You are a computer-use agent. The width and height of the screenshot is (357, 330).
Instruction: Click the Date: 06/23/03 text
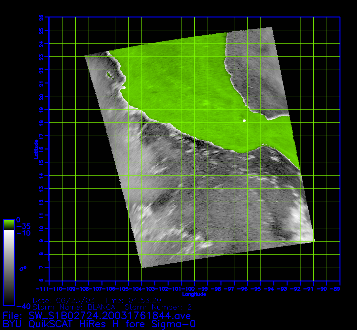click(x=64, y=301)
